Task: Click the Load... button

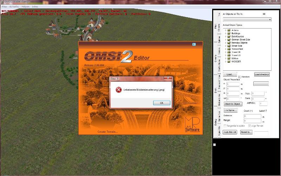Action: pos(230,74)
